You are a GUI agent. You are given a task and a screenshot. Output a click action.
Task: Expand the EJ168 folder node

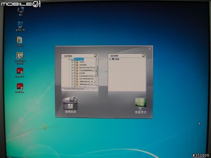coord(72,73)
